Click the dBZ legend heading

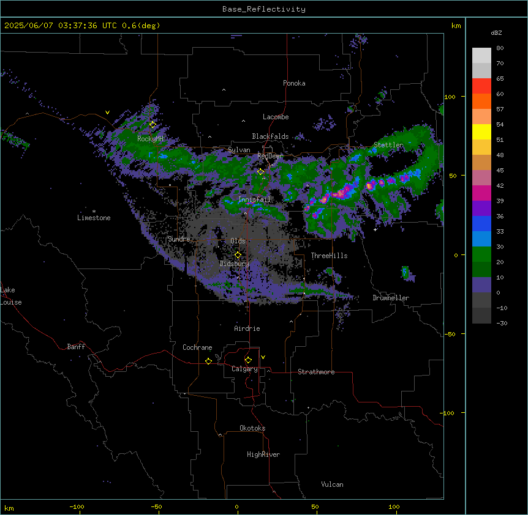496,32
